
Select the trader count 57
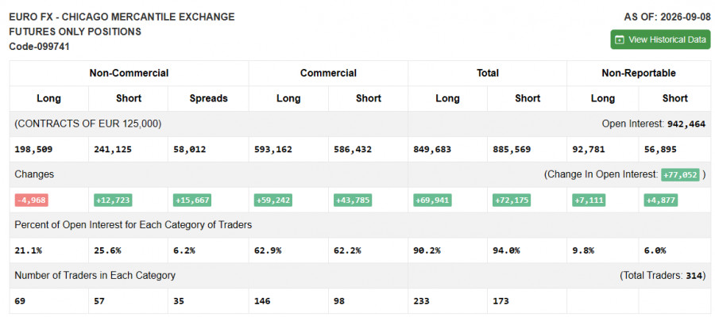(x=99, y=301)
